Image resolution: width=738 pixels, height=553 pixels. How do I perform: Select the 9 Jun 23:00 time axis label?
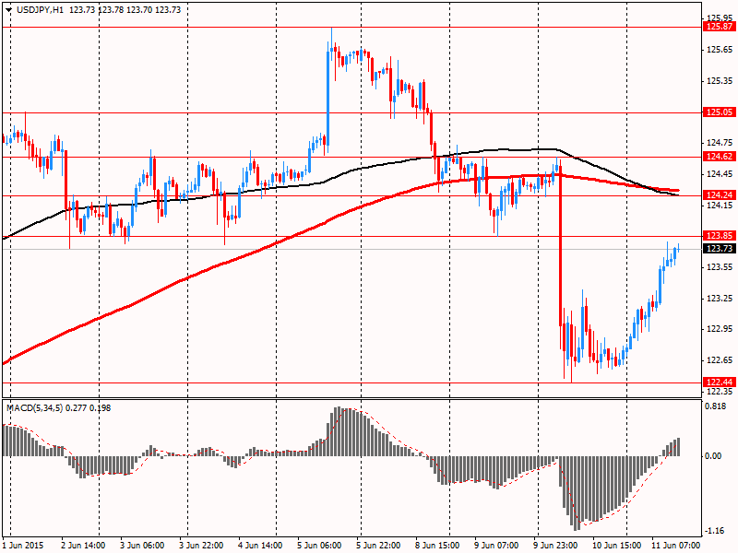point(555,546)
